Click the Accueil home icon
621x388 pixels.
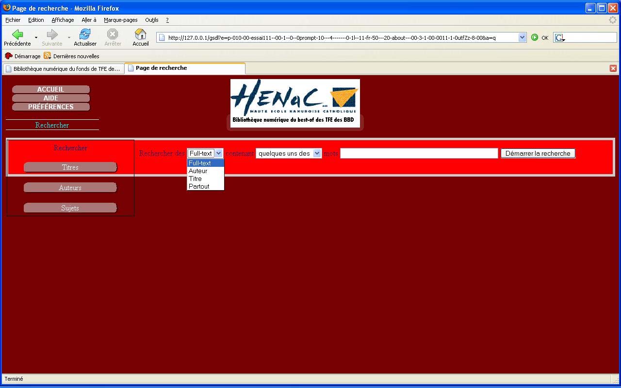click(x=140, y=34)
